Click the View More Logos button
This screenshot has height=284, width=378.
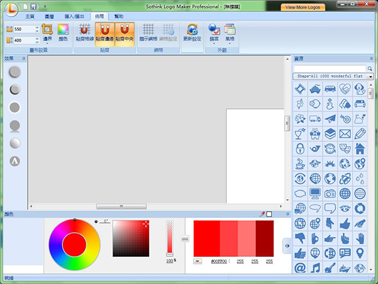(x=303, y=7)
